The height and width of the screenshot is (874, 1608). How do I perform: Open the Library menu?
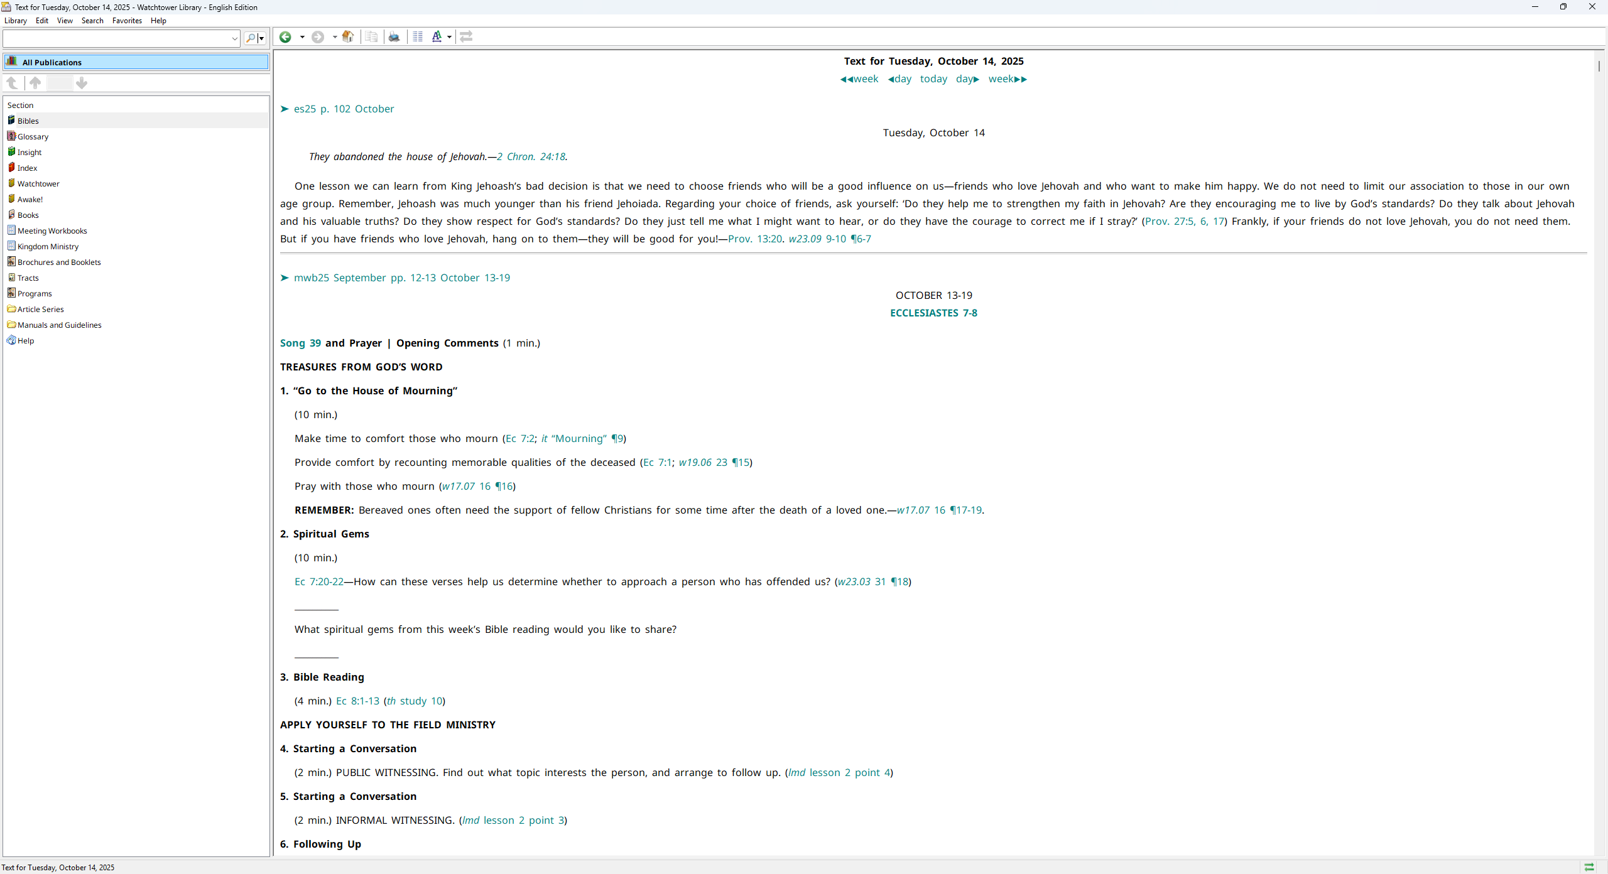[x=16, y=21]
